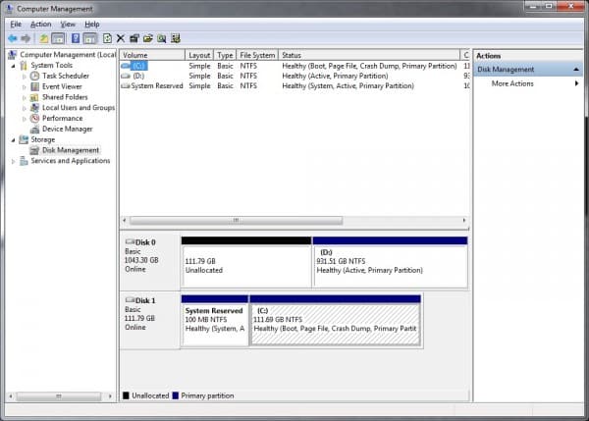Click the volume list horizontal scrollbar thumb
Image resolution: width=589 pixels, height=421 pixels.
(236, 220)
